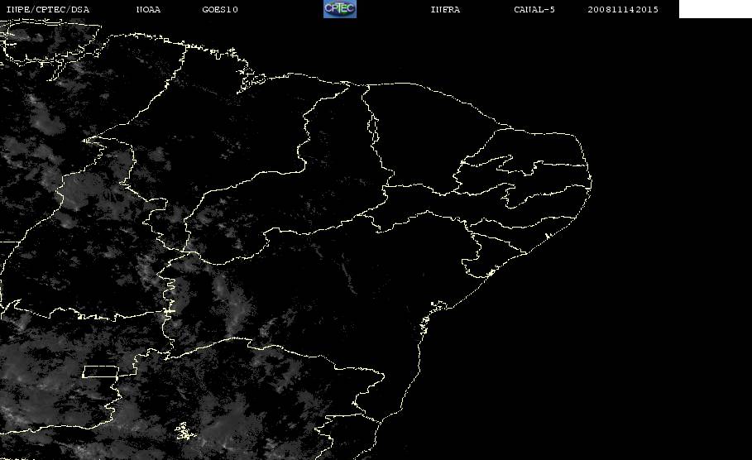Select the NOAA label in the header

click(x=148, y=9)
